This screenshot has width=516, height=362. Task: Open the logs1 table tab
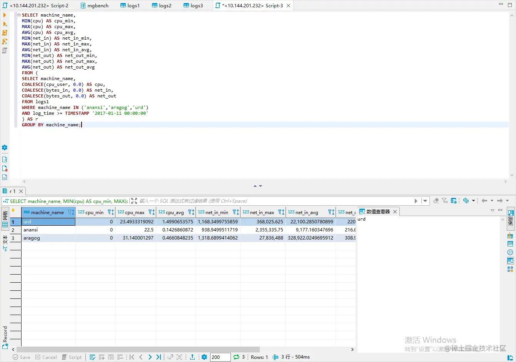click(130, 5)
